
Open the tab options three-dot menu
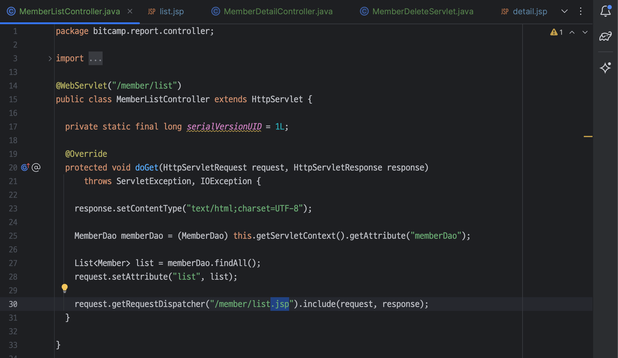coord(580,11)
